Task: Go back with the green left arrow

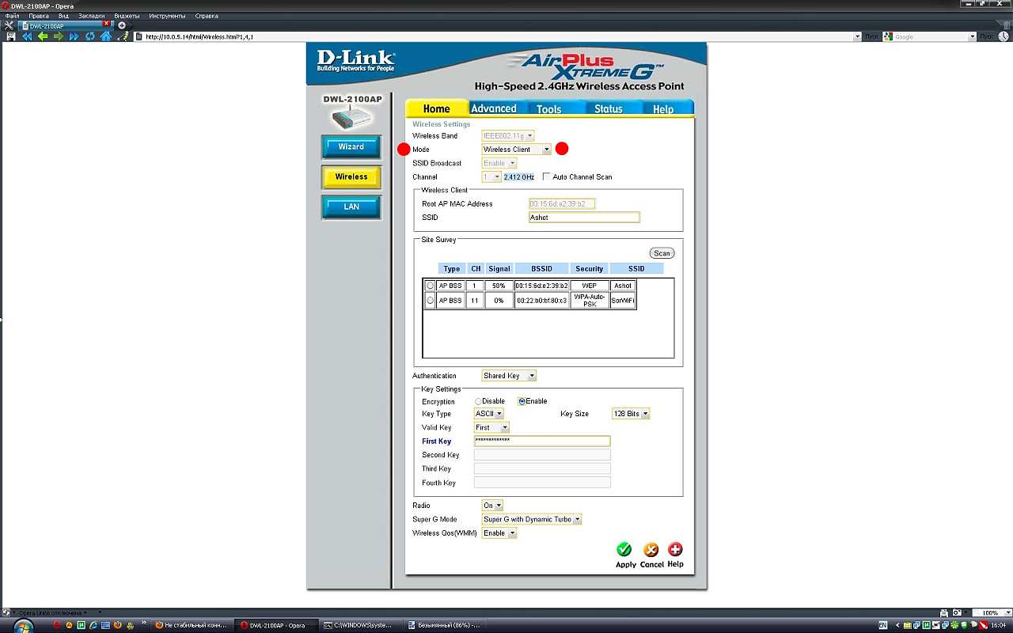Action: [43, 36]
